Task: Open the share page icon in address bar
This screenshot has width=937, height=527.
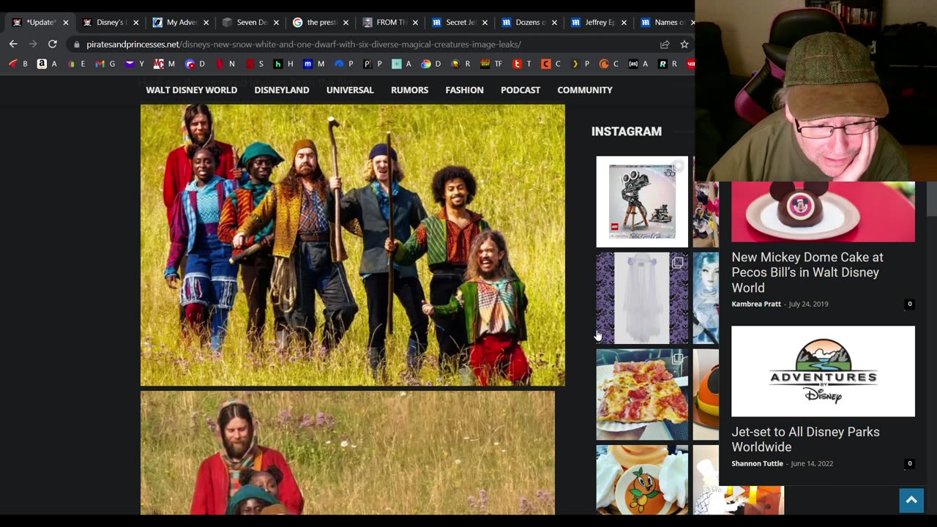Action: pos(665,44)
